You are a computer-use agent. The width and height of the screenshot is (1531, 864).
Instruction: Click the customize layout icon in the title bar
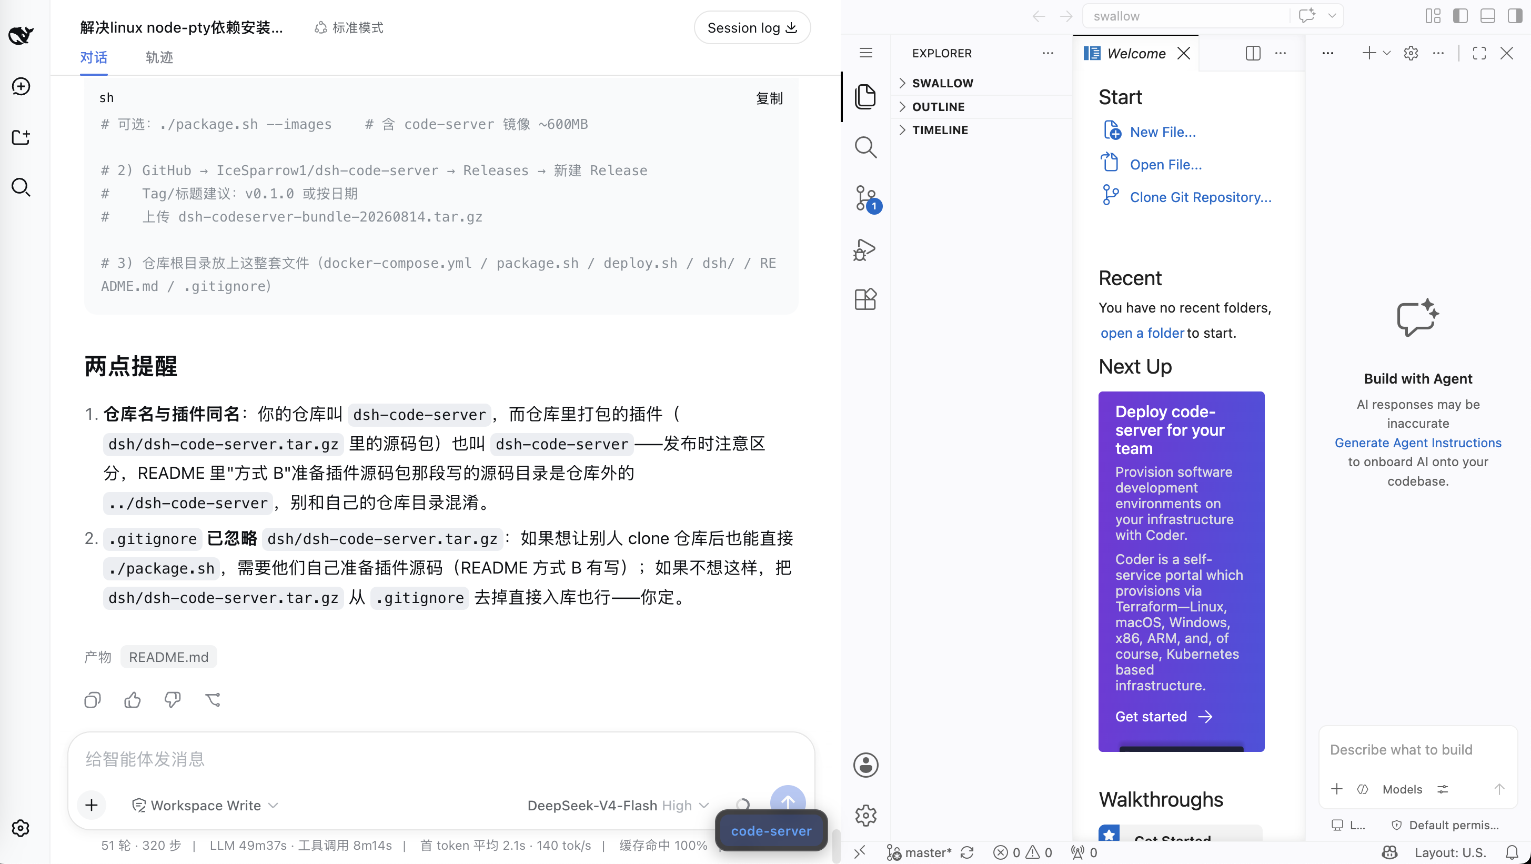[x=1433, y=16]
